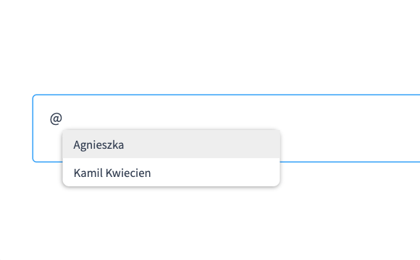The width and height of the screenshot is (420, 260).
Task: Tag user Kamil Kwiecien in the comment
Action: pyautogui.click(x=171, y=173)
